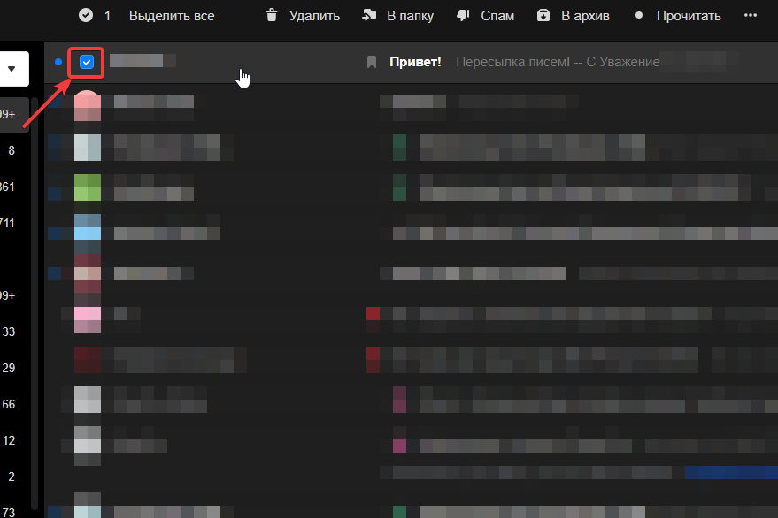Select the sidebar folder with count 29
778x518 pixels.
click(9, 368)
